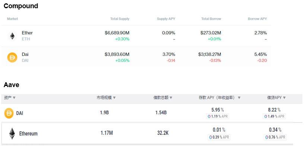Click the APR badge icon beside 1.49 % APR
This screenshot has height=147, width=305.
pos(266,116)
